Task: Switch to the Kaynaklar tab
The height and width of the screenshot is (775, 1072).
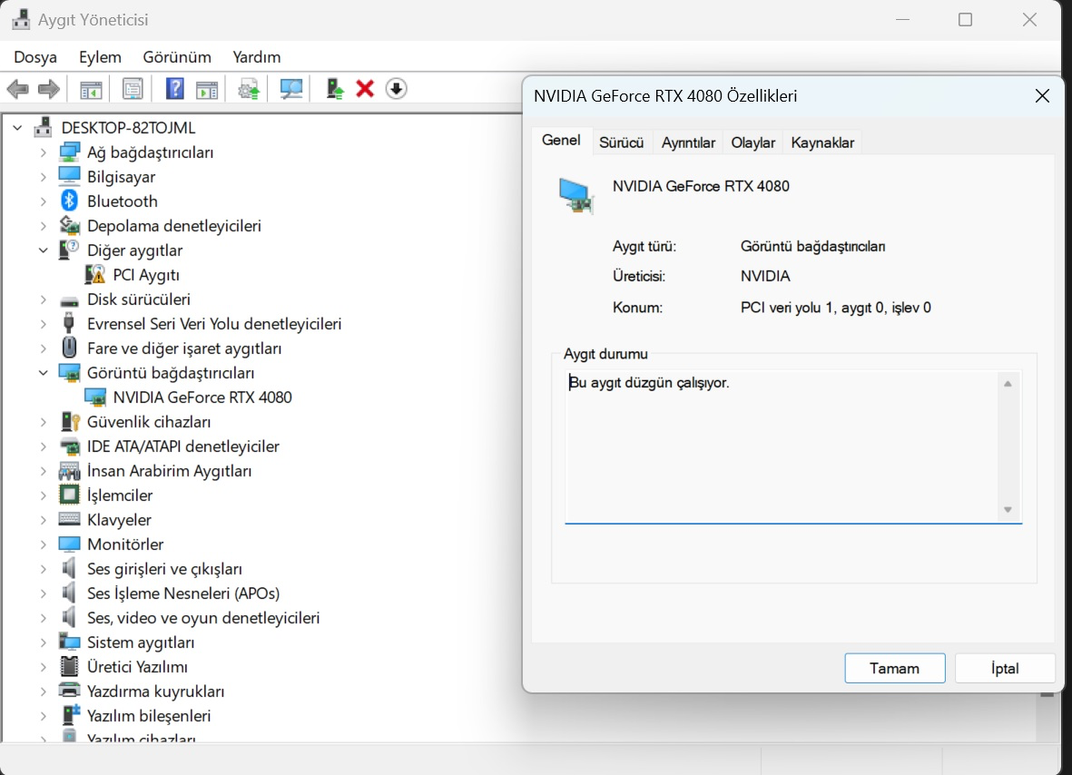Action: (822, 142)
